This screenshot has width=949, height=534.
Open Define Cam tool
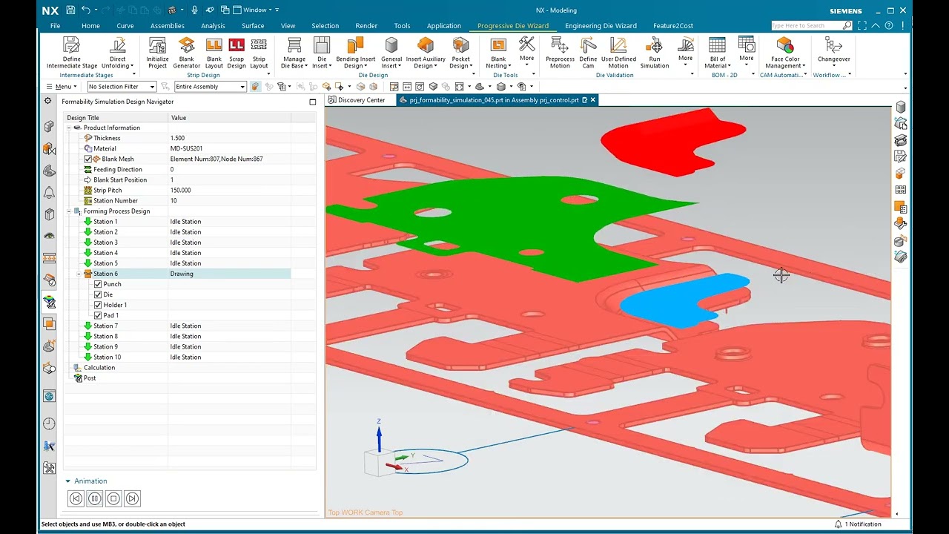[x=588, y=53]
